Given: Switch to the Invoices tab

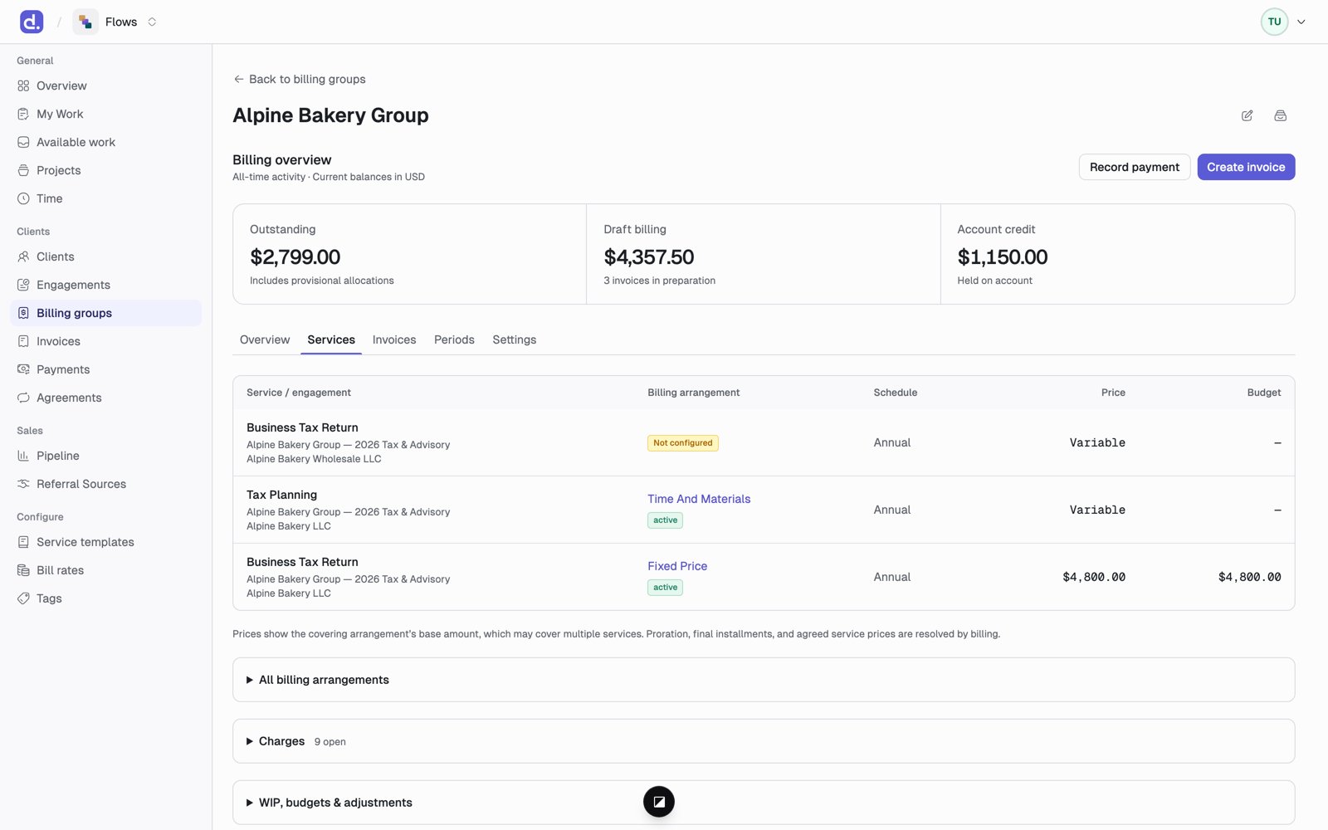Looking at the screenshot, I should (x=394, y=339).
